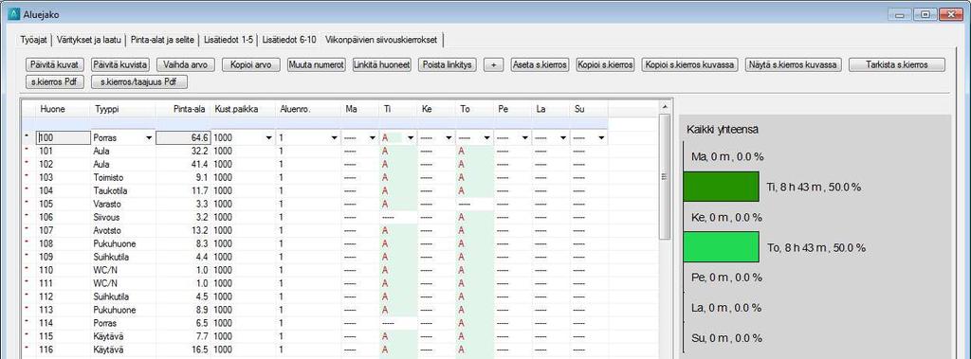Click the s.kierros Pdf button

click(54, 81)
